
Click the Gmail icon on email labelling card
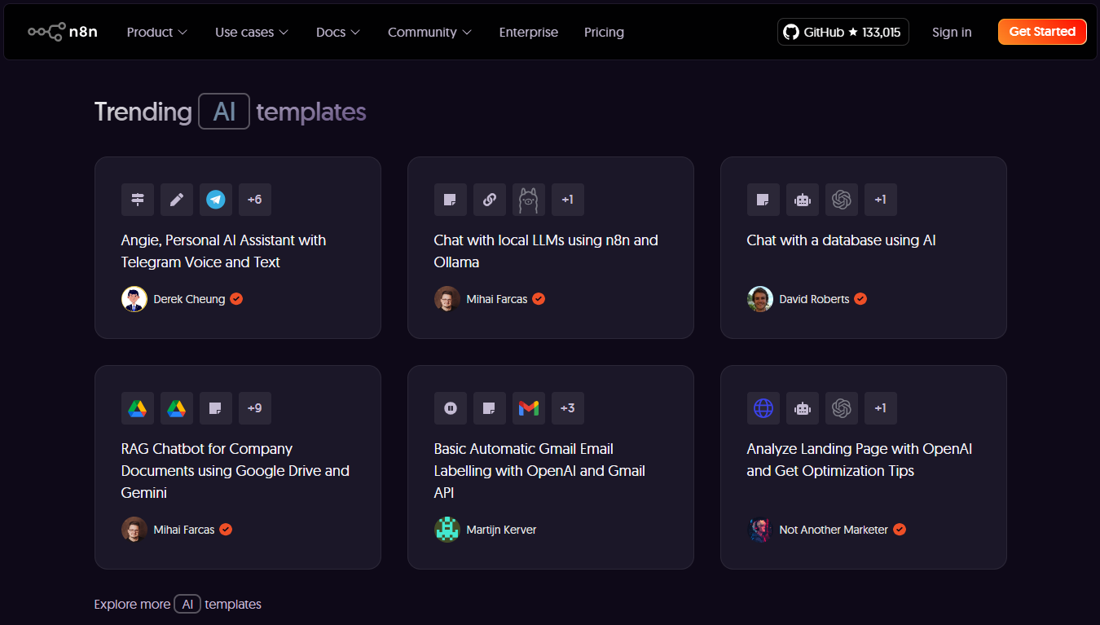529,408
